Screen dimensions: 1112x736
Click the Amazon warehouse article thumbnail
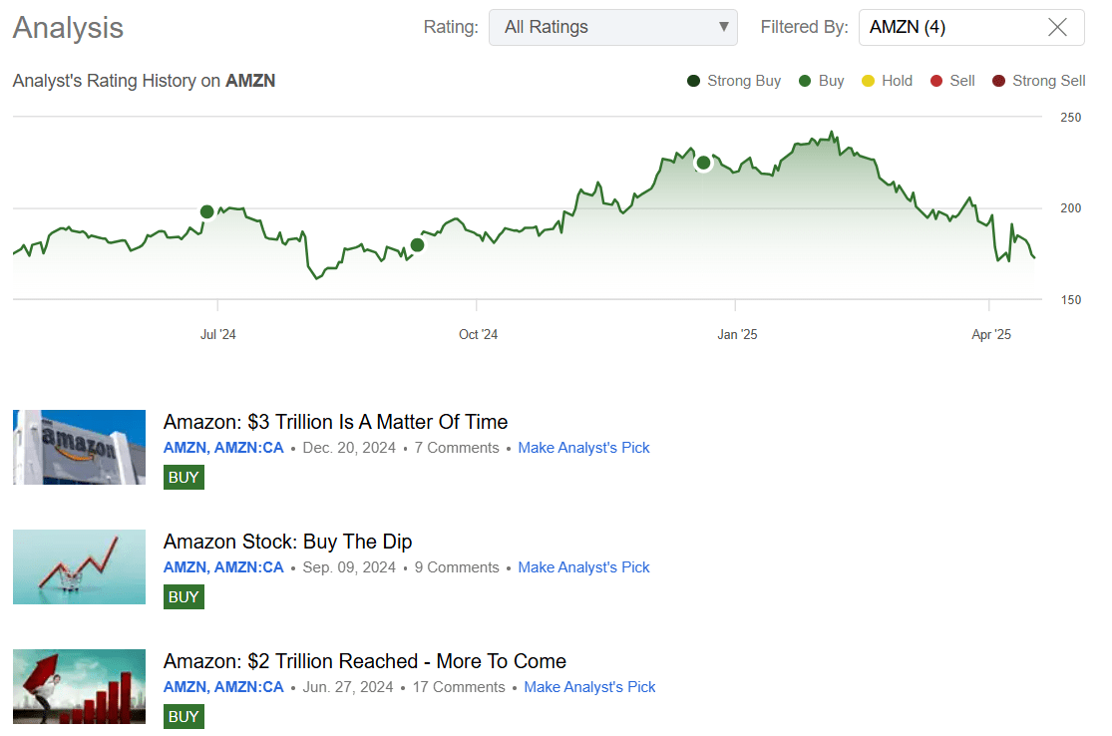pos(79,447)
